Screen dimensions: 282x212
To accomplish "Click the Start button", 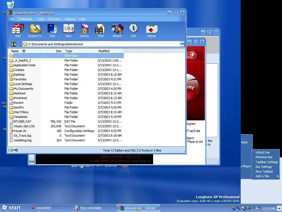I will [x=12, y=208].
